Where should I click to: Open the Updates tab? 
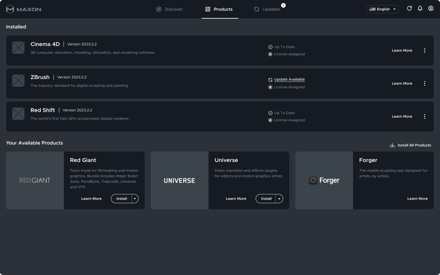pyautogui.click(x=267, y=9)
